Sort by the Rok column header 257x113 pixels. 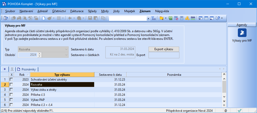coord(22,75)
